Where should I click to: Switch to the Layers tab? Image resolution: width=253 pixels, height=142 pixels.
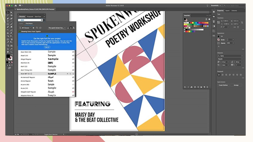pyautogui.click(x=227, y=11)
